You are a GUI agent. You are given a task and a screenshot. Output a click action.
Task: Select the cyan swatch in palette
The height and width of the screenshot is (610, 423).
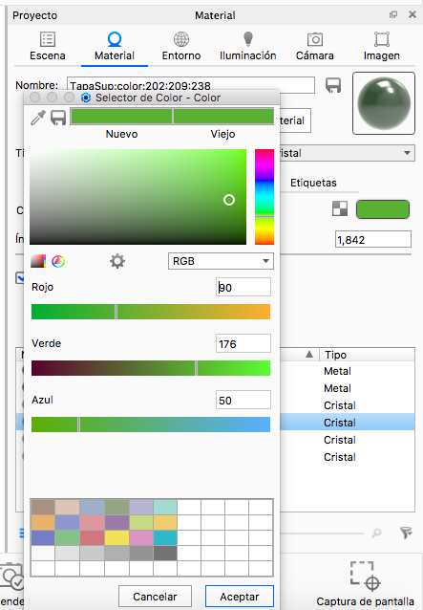click(165, 537)
